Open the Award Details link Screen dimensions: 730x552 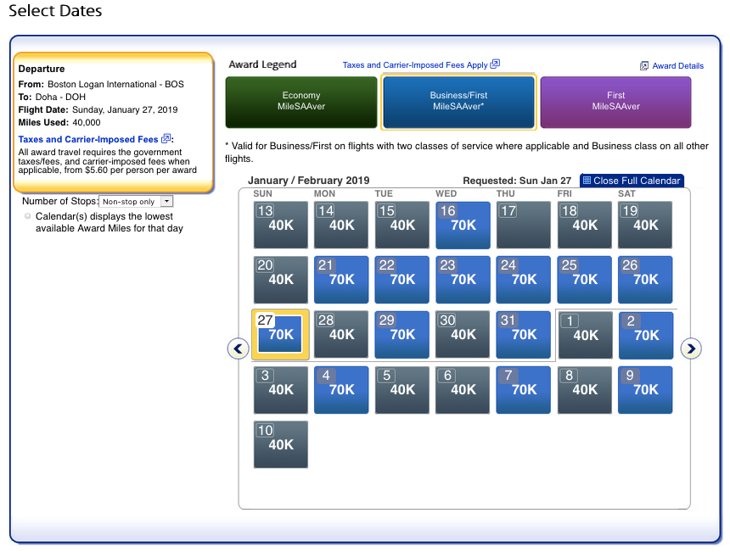[x=677, y=66]
